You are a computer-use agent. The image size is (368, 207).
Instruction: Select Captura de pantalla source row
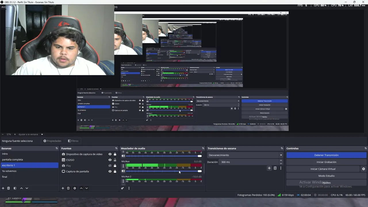coord(89,171)
